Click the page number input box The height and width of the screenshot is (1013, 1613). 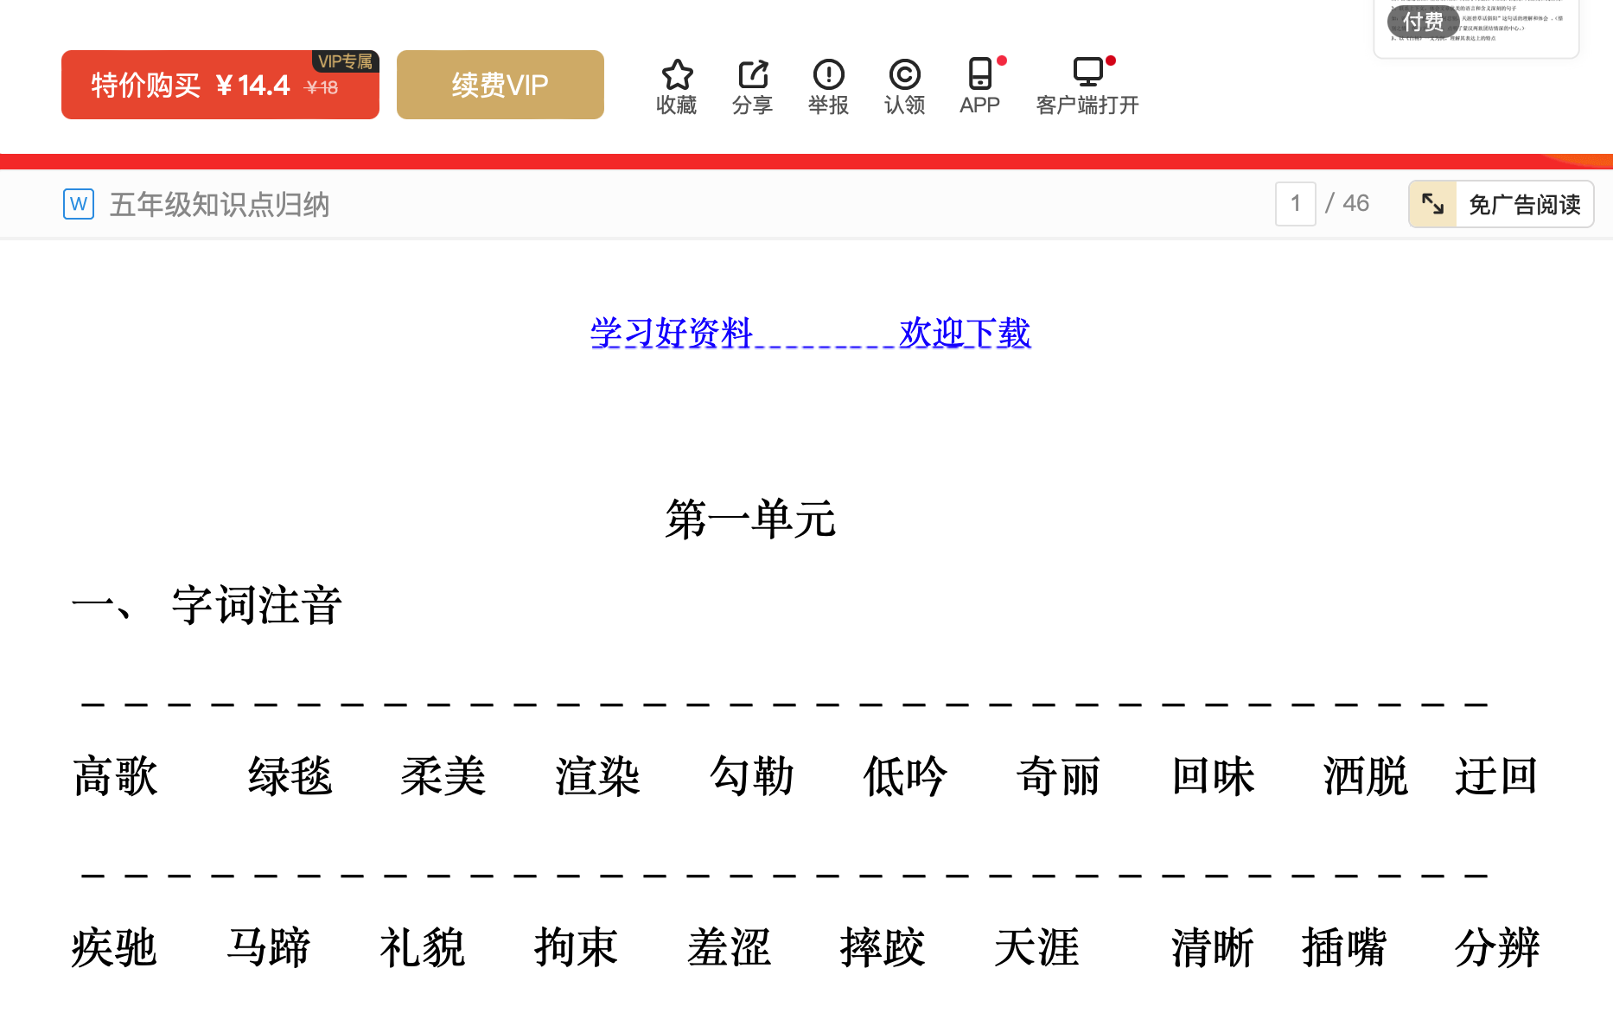[x=1295, y=204]
